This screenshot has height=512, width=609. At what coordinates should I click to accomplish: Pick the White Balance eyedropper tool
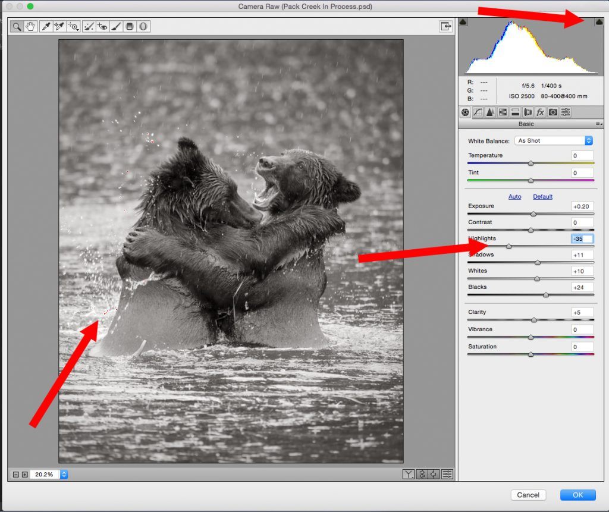click(x=45, y=26)
